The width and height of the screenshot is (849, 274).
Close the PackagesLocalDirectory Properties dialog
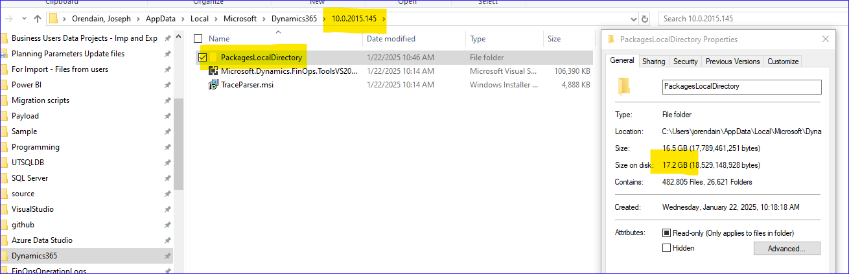[825, 40]
